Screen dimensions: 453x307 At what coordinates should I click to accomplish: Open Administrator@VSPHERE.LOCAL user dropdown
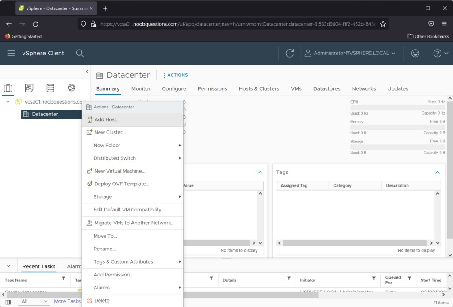[350, 53]
